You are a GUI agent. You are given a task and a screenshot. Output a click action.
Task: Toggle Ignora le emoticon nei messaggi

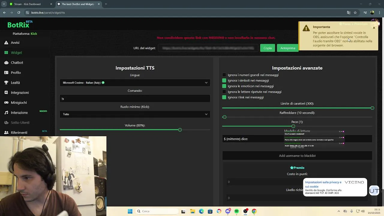click(x=224, y=86)
